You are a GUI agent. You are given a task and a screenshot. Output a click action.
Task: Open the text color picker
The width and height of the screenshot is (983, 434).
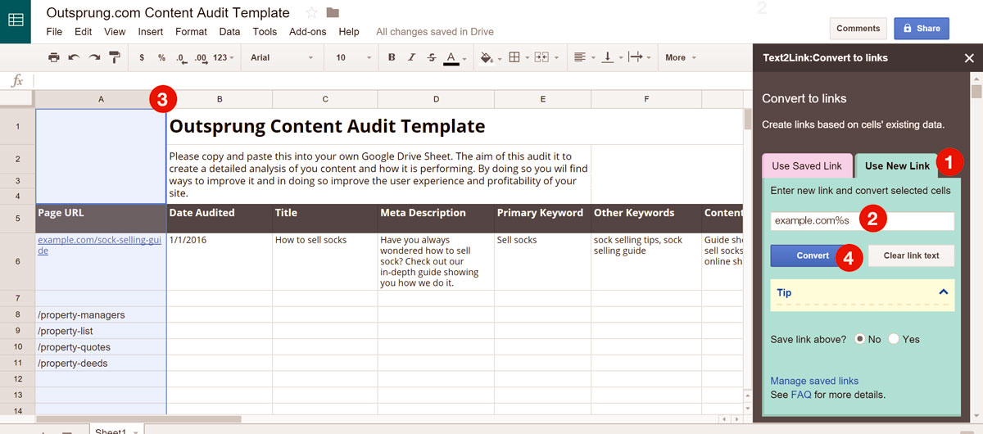451,57
